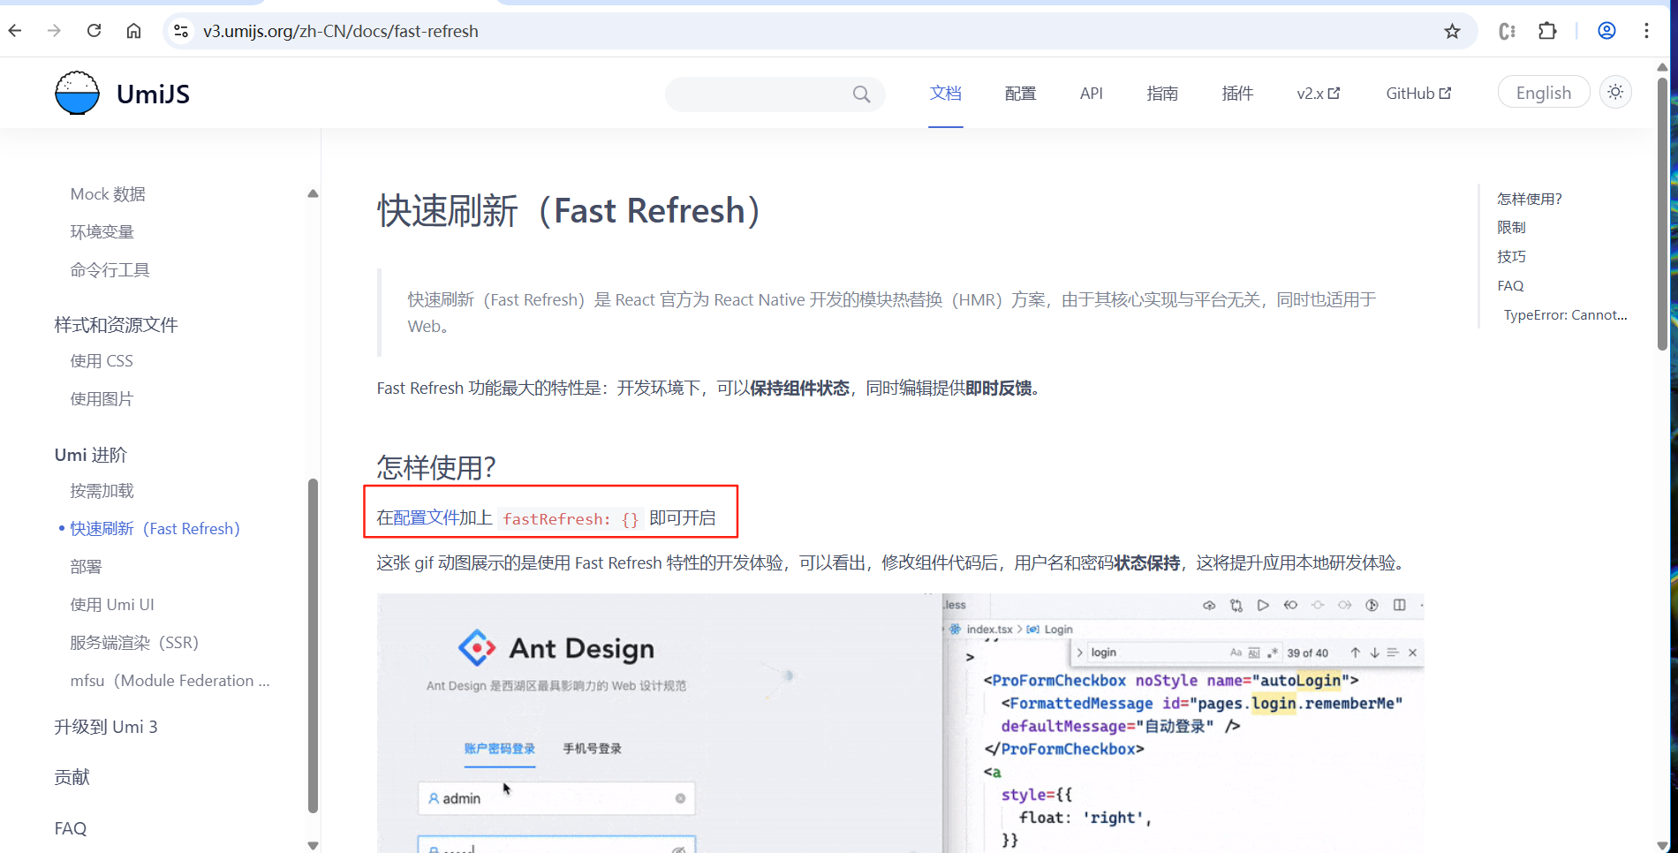The image size is (1678, 853).
Task: Open the Chrome three-dot menu
Action: 1646,31
